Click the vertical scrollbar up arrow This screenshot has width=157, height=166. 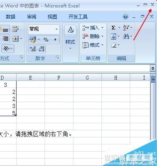point(153,79)
